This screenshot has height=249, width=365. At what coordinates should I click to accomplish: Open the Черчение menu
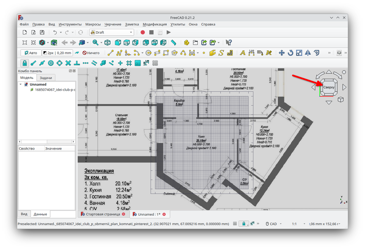click(x=113, y=24)
